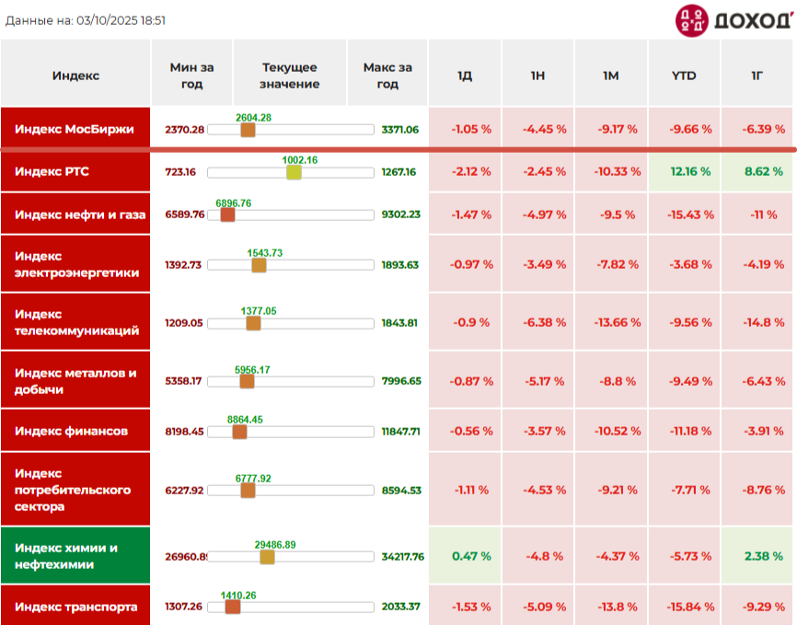Click the МосБиржи YTD value -9.66 %
The height and width of the screenshot is (625, 797).
click(x=690, y=129)
